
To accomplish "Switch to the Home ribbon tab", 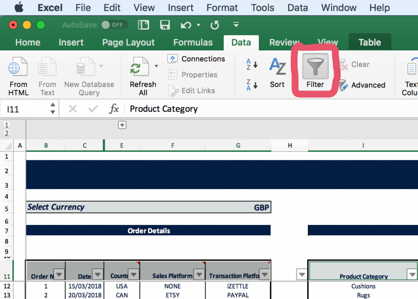I will tap(28, 42).
